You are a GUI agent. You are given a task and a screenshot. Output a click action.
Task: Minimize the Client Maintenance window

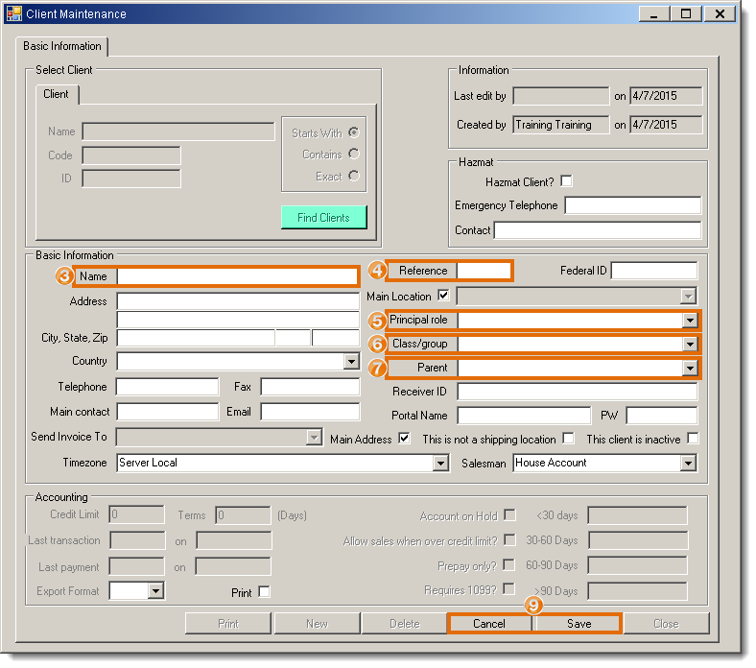click(x=653, y=13)
